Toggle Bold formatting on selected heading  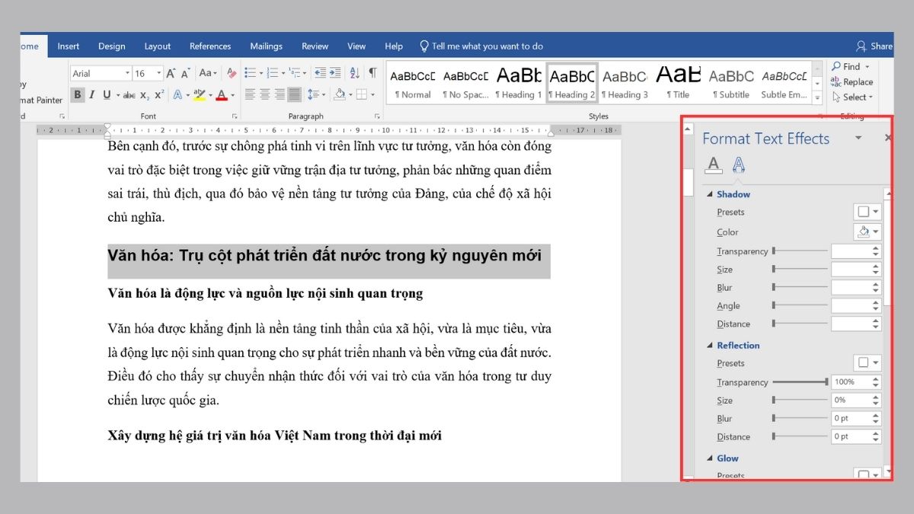(x=77, y=95)
